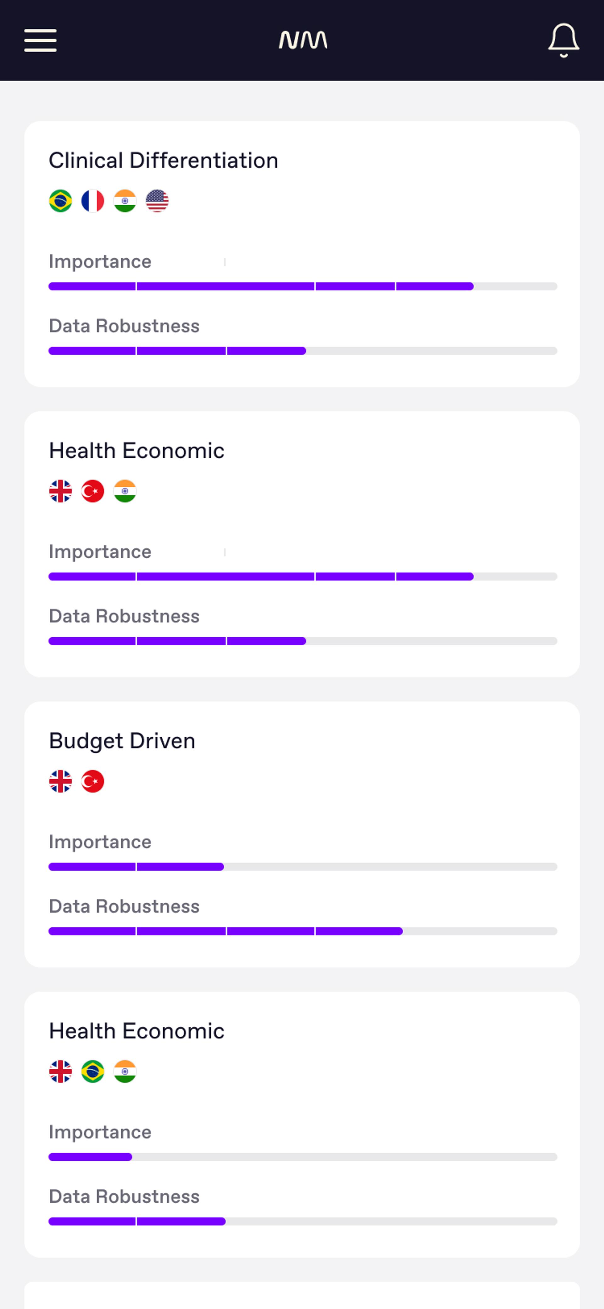Click Data Robustness bar in Budget Driven card
This screenshot has height=1309, width=604.
tap(303, 931)
